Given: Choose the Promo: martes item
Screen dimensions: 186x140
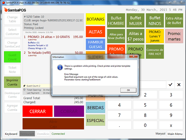Looking at the screenshot, I should [x=174, y=36].
